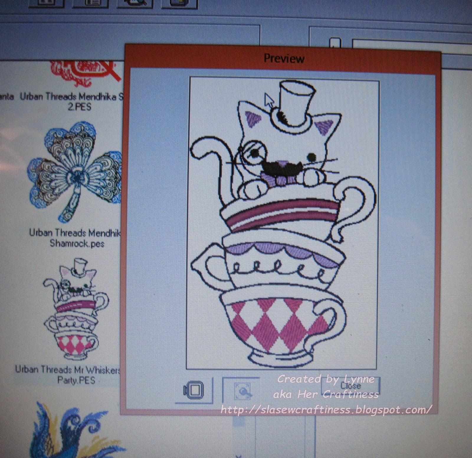Click the embroidery hoop icon in Preview
This screenshot has width=472, height=458.
click(194, 390)
